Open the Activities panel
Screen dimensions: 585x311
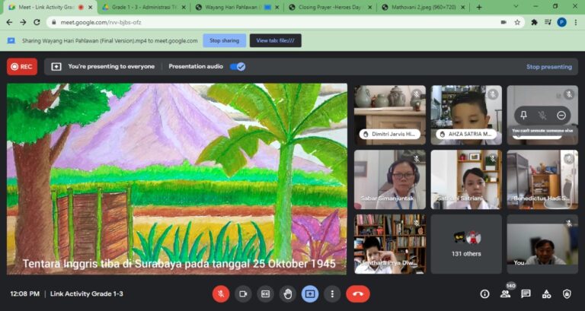click(546, 294)
